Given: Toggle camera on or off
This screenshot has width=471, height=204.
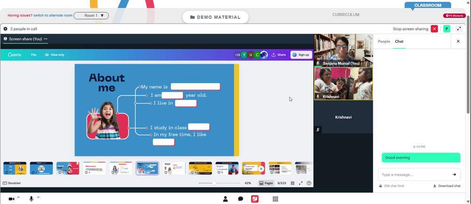Looking at the screenshot, I should [x=11, y=199].
